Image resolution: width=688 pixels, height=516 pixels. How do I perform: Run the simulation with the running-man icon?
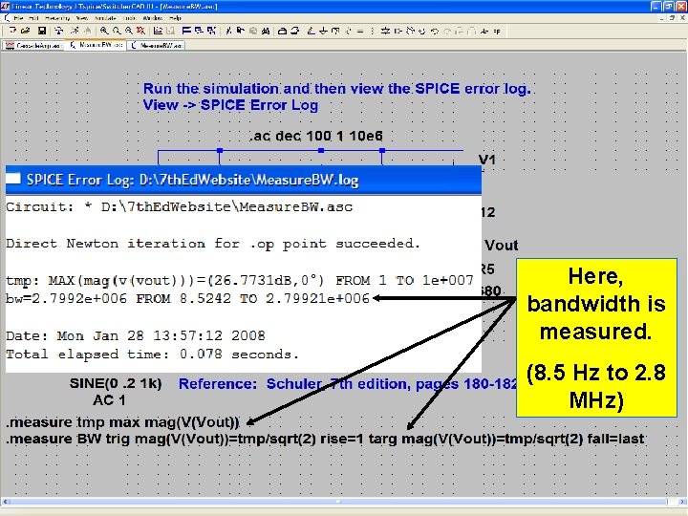(75, 31)
